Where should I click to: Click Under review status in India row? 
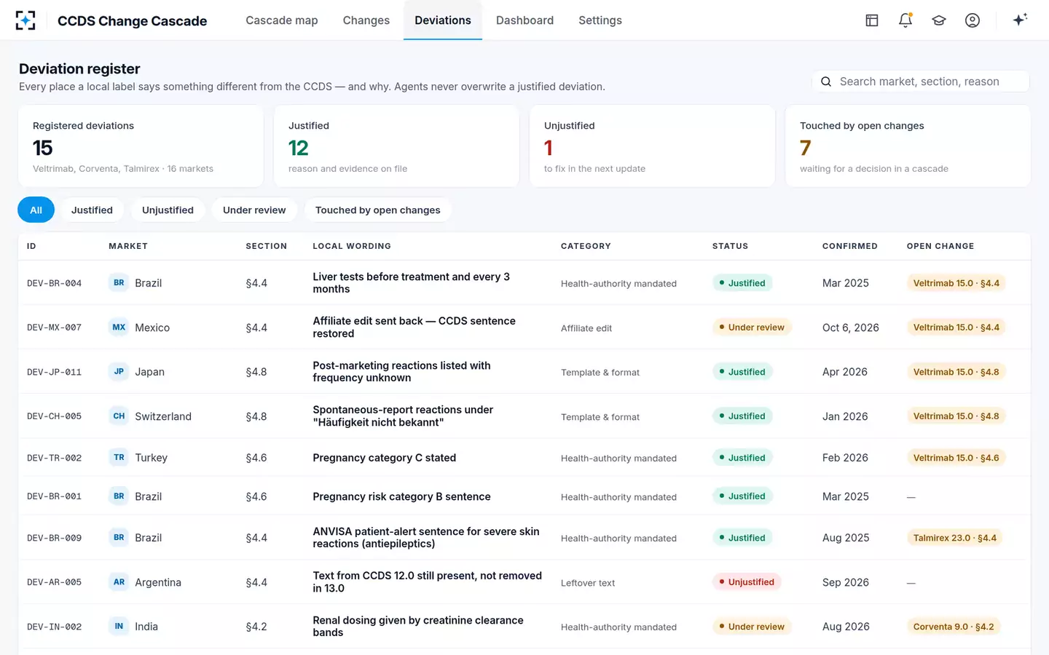(x=752, y=627)
